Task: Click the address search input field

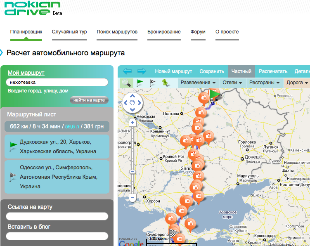Action: click(57, 82)
